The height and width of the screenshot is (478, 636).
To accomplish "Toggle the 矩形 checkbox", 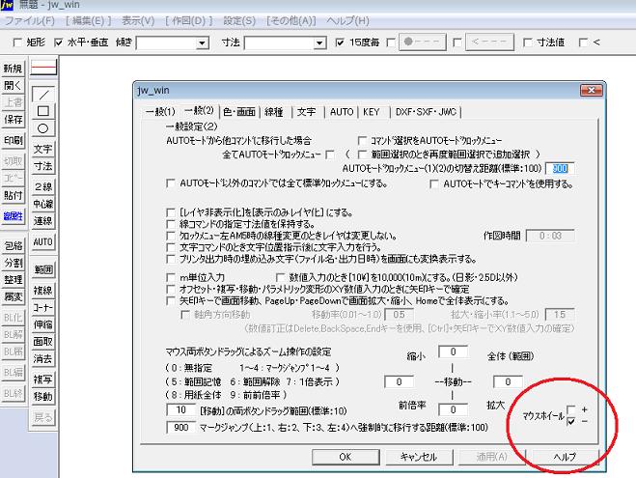I will [x=17, y=42].
